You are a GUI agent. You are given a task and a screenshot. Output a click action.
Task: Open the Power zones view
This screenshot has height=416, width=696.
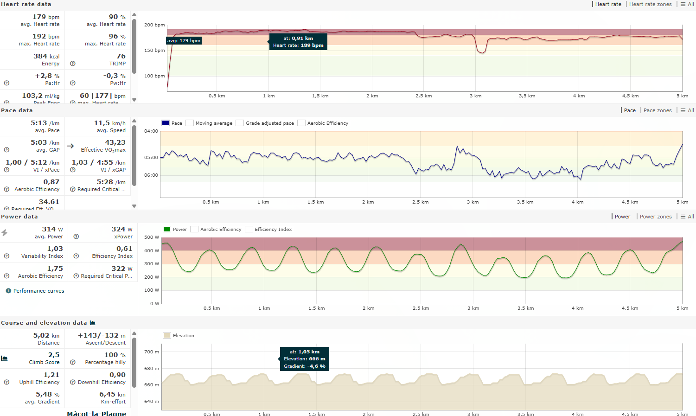coord(655,217)
